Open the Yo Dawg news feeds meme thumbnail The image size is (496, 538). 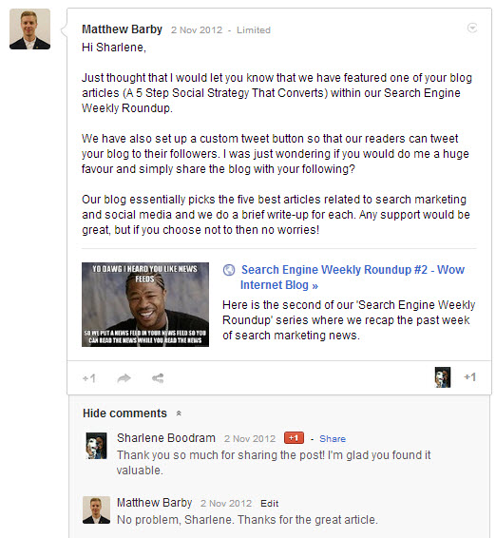pos(145,305)
